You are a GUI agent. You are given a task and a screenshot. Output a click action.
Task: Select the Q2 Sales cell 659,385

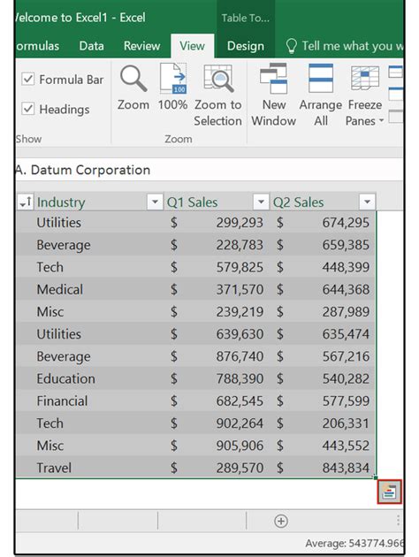[x=324, y=245]
